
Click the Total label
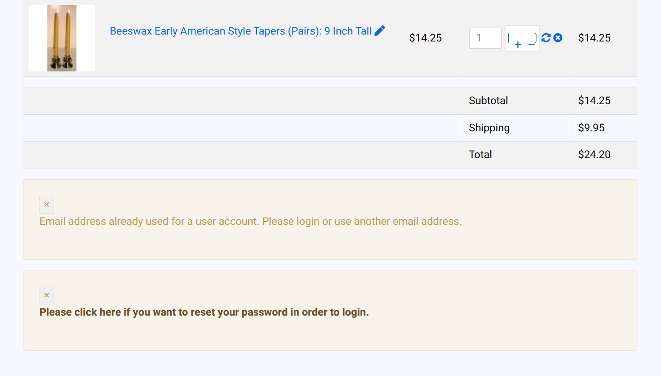480,155
